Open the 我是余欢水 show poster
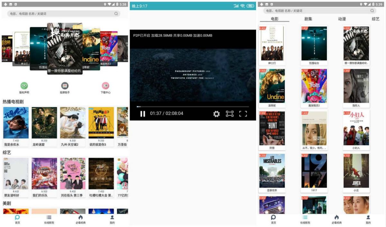 (16, 123)
